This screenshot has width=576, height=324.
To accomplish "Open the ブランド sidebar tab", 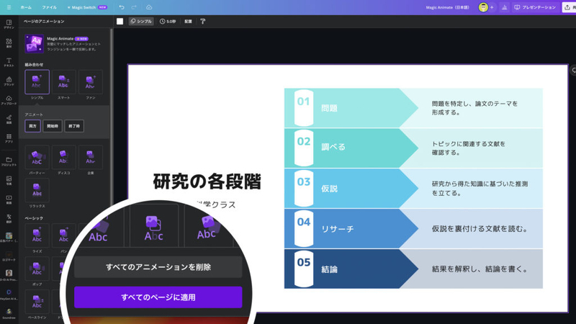I will 9,81.
